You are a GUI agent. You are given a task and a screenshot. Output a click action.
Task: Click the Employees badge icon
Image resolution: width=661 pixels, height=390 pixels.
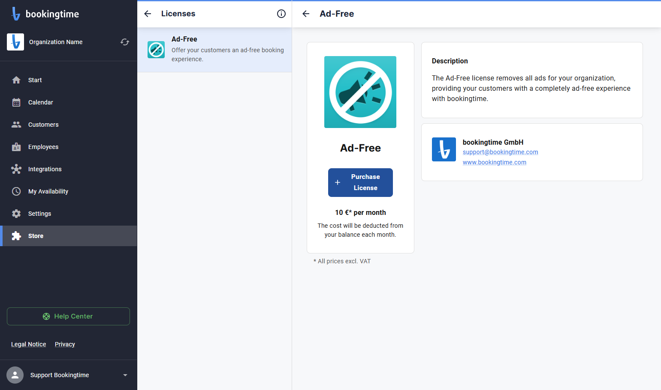[16, 147]
